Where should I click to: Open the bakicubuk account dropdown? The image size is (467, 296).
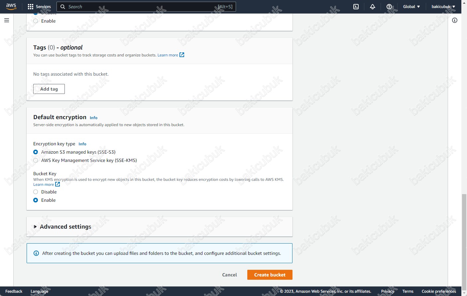[x=443, y=7]
